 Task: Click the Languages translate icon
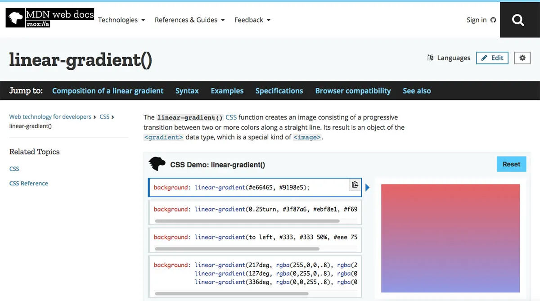[x=430, y=58]
